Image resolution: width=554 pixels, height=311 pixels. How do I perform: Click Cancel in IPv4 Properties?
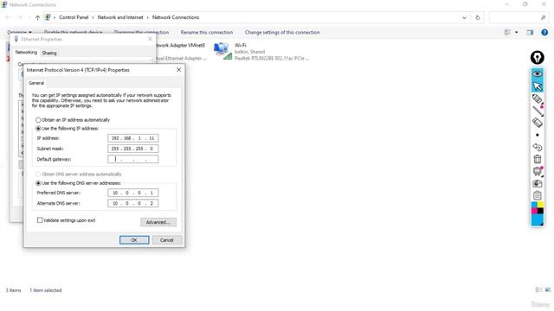[x=167, y=240]
